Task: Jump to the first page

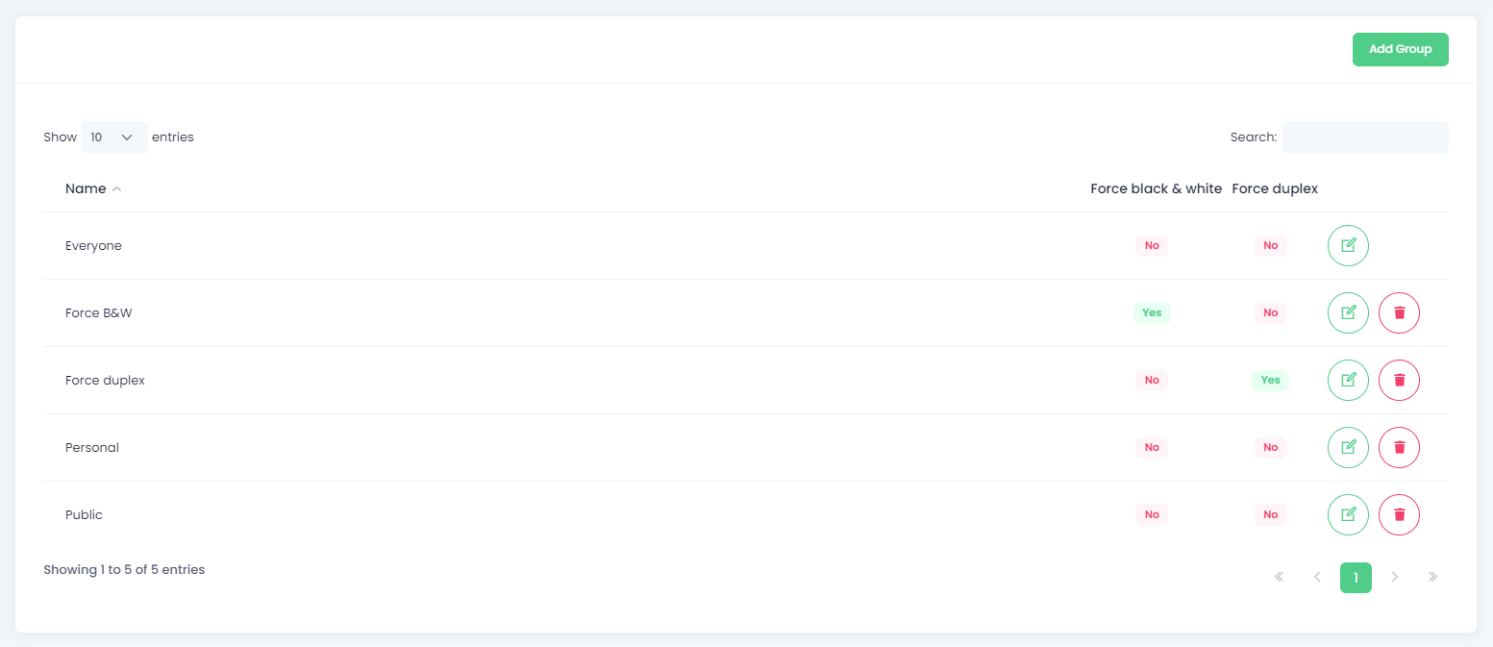Action: pyautogui.click(x=1279, y=578)
